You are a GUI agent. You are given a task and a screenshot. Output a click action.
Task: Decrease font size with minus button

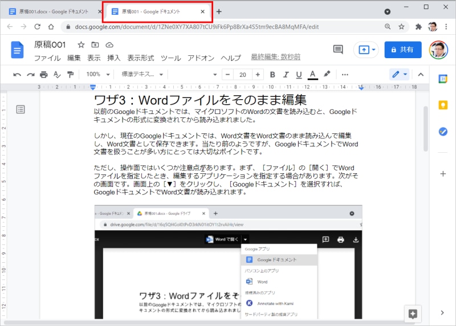tap(227, 75)
